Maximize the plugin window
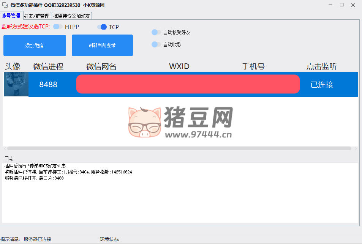 342,5
